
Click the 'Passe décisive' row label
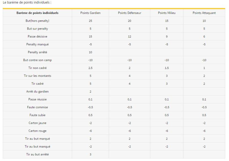[37, 36]
